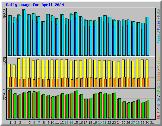Click the 'Visits' legend label

point(158,62)
